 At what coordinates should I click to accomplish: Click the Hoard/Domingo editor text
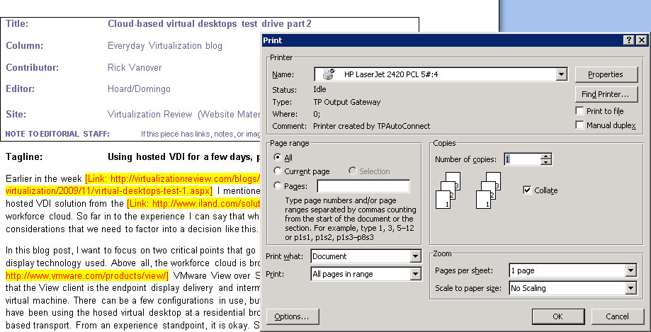pos(139,88)
